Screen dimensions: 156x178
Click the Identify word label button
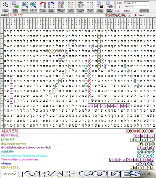(x=71, y=11)
